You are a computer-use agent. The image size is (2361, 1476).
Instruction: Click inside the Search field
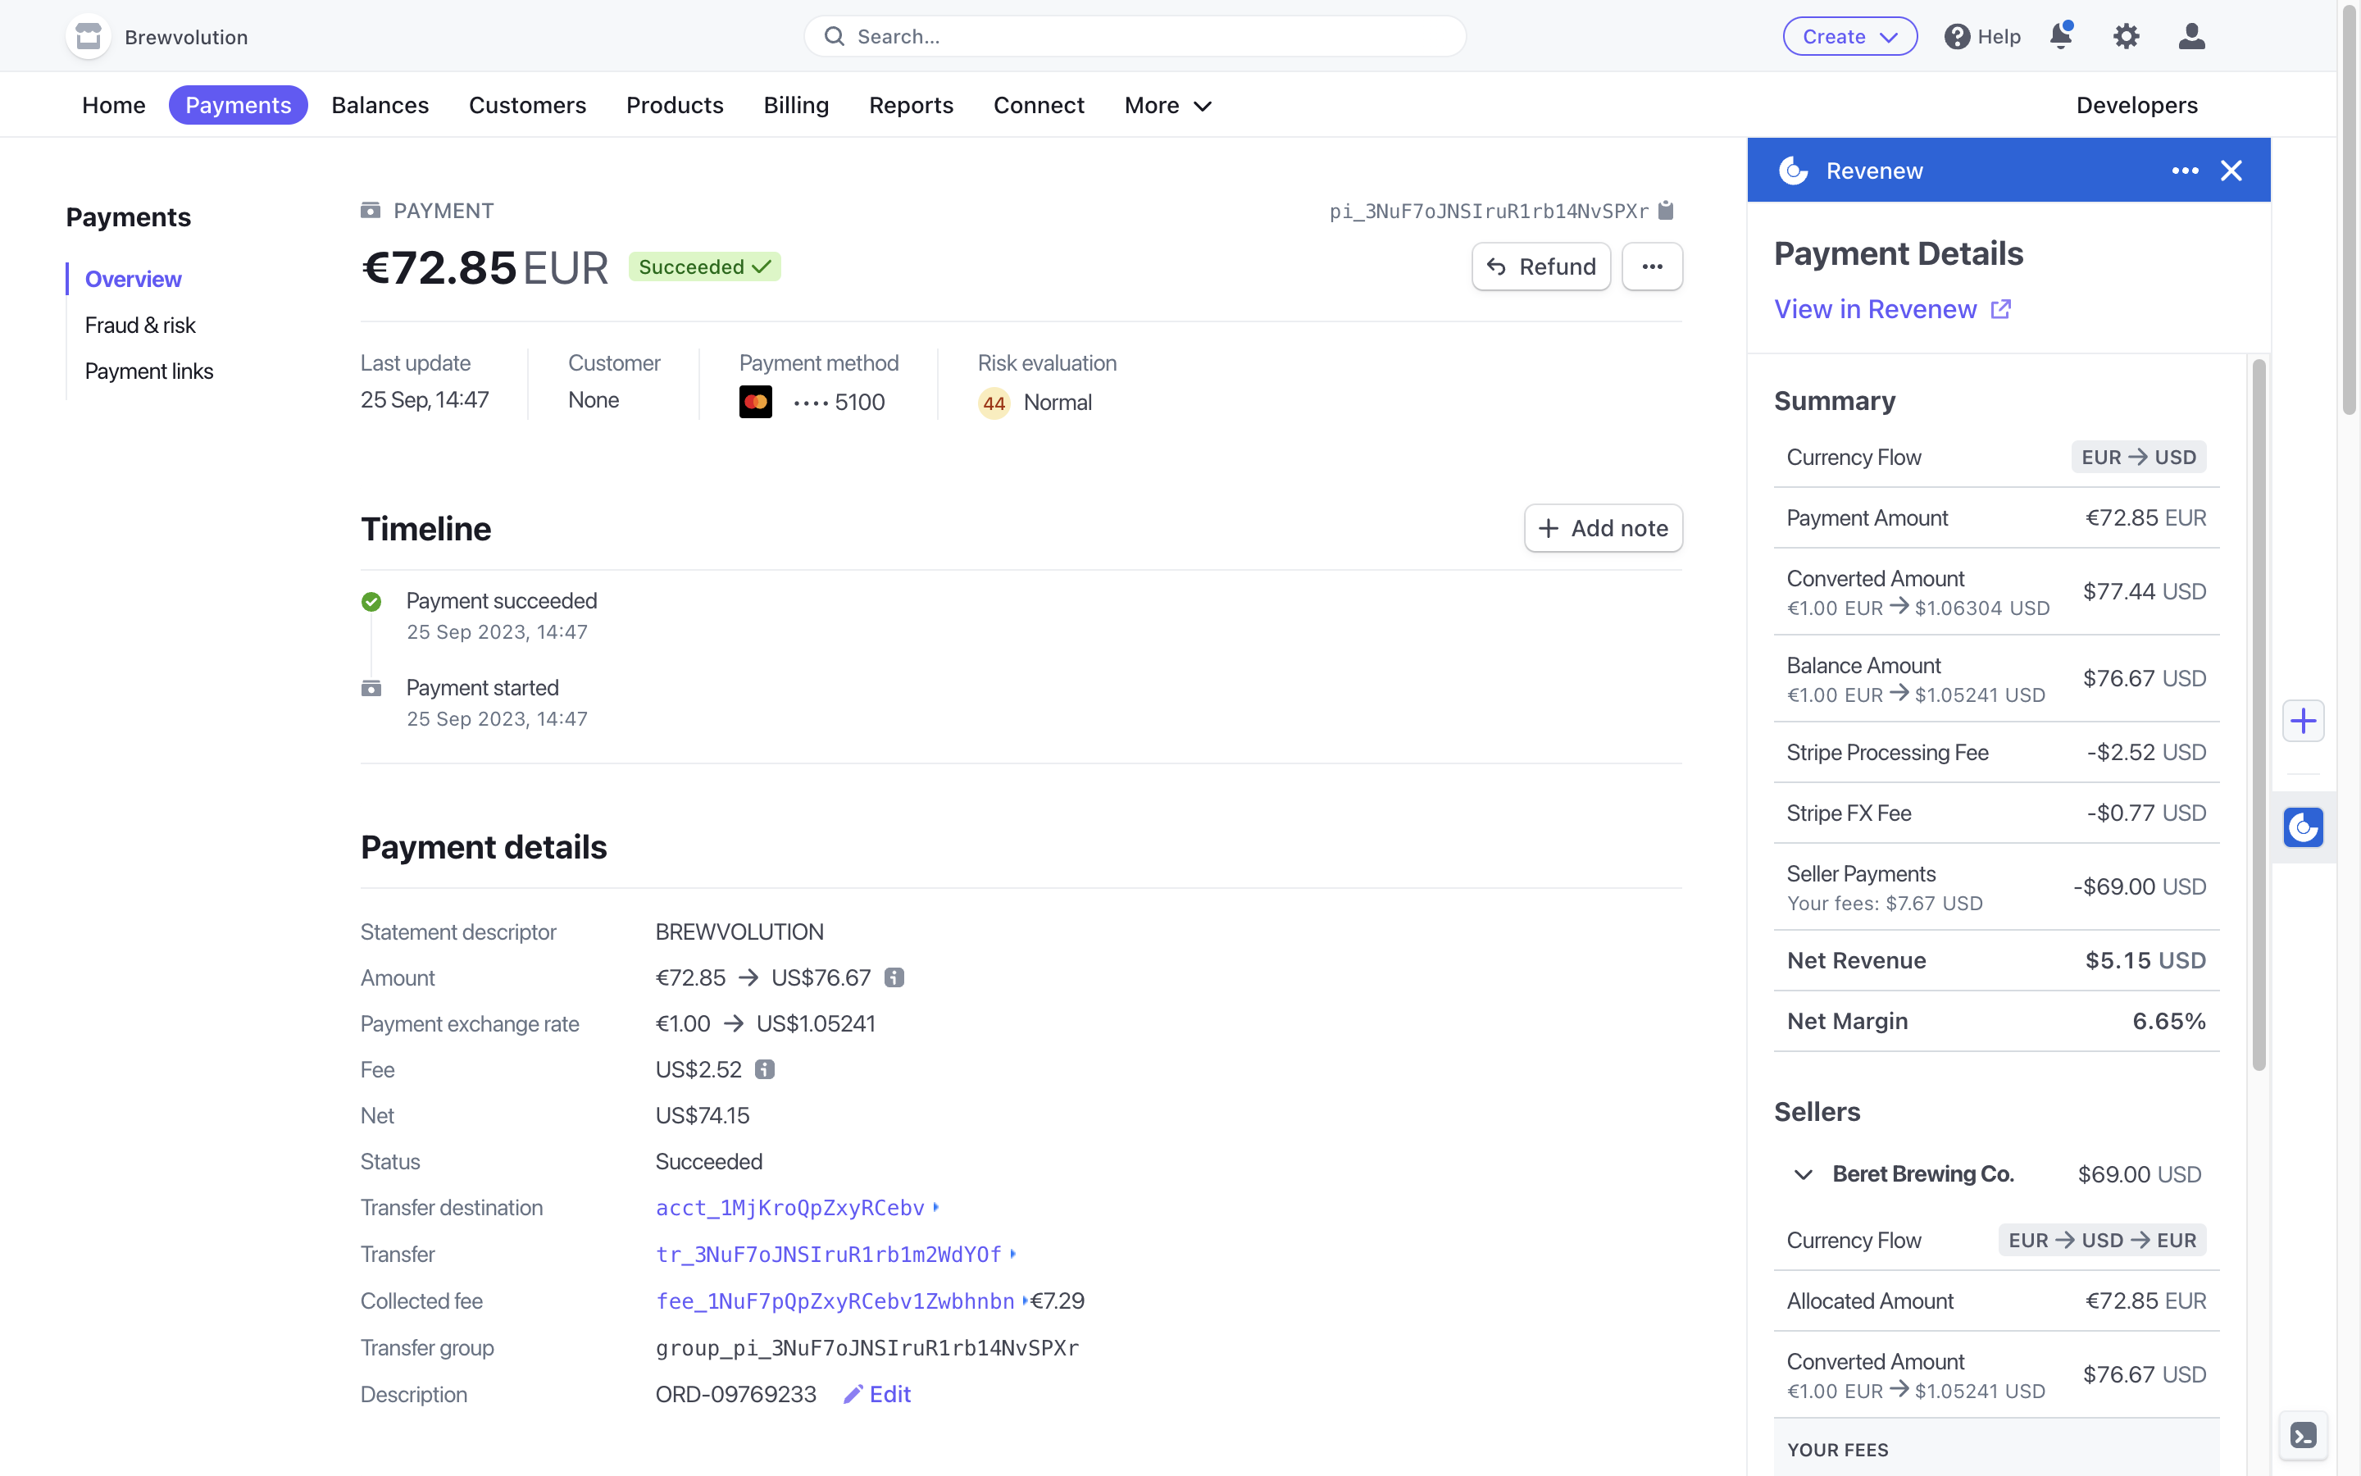coord(1133,35)
